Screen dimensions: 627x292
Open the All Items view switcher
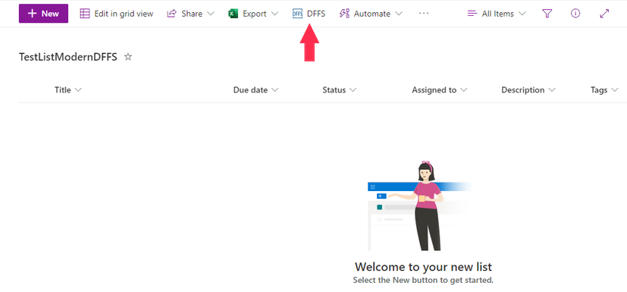click(x=497, y=14)
